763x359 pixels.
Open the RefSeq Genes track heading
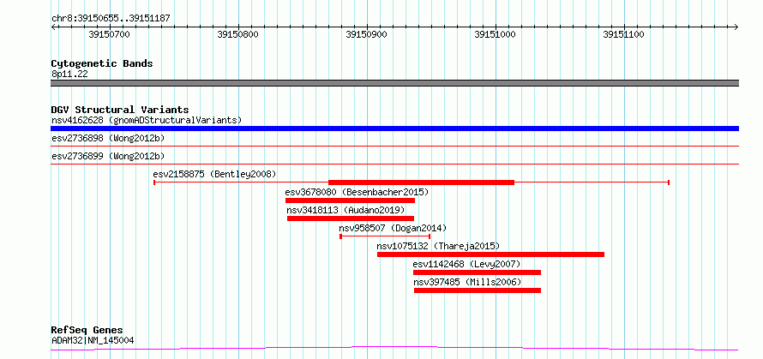87,331
